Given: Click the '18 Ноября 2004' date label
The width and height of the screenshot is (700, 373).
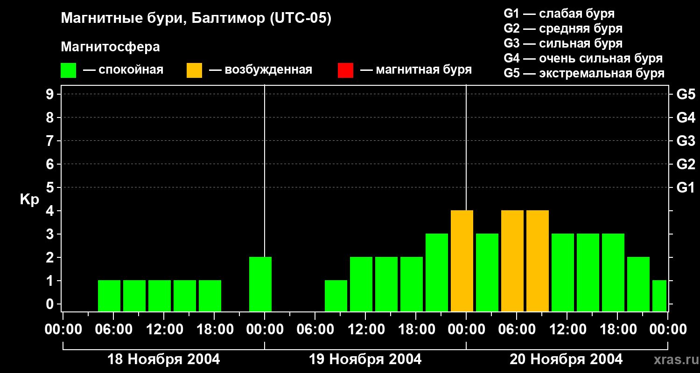Looking at the screenshot, I should tap(163, 359).
